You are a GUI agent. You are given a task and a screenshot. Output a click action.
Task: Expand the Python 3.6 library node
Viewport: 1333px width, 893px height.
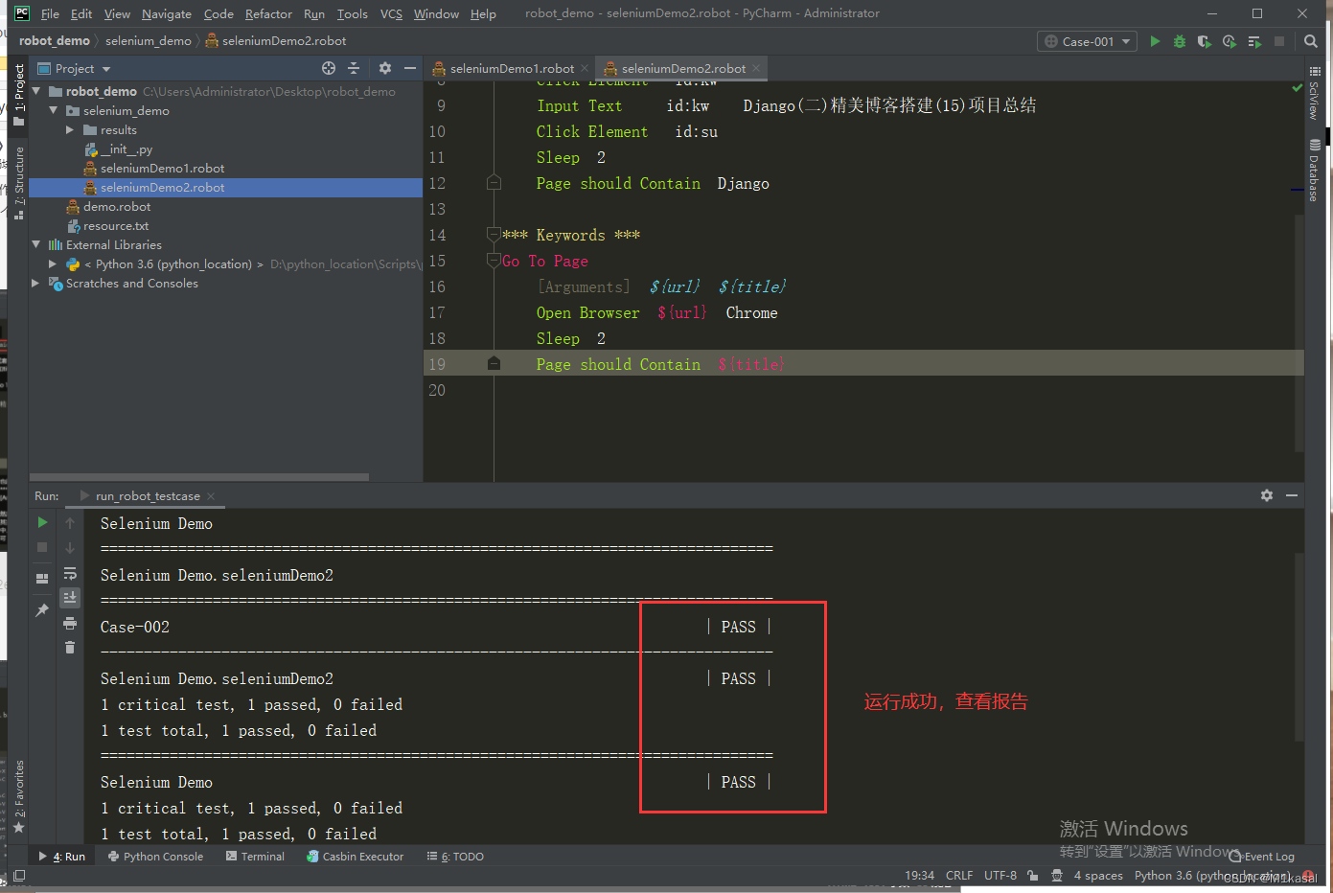[x=53, y=263]
